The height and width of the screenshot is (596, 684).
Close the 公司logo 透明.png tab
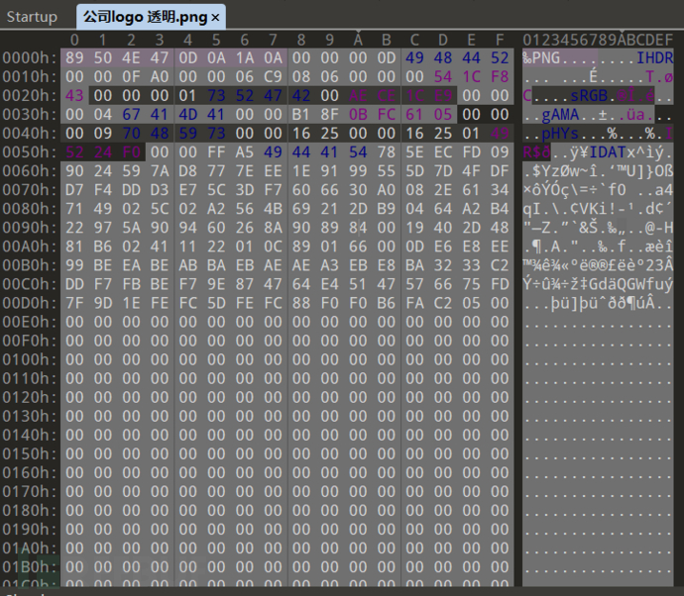click(x=216, y=17)
